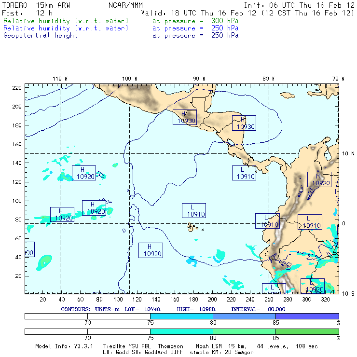The width and height of the screenshot is (357, 357).
Task: Select the H 10920 marker over Colombia
Action: (x=319, y=179)
